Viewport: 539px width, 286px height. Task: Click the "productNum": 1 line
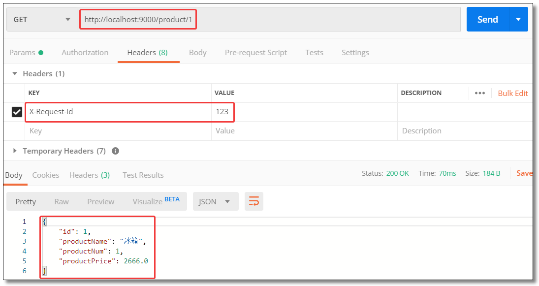91,251
